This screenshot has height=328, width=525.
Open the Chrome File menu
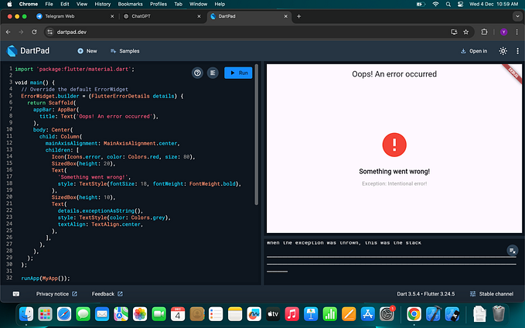pyautogui.click(x=49, y=4)
